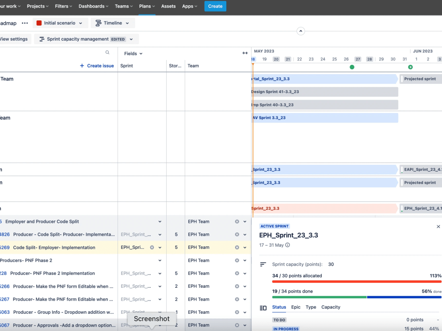This screenshot has width=442, height=331.
Task: Switch to the Capacity tab in the sprint panel
Action: 331,307
